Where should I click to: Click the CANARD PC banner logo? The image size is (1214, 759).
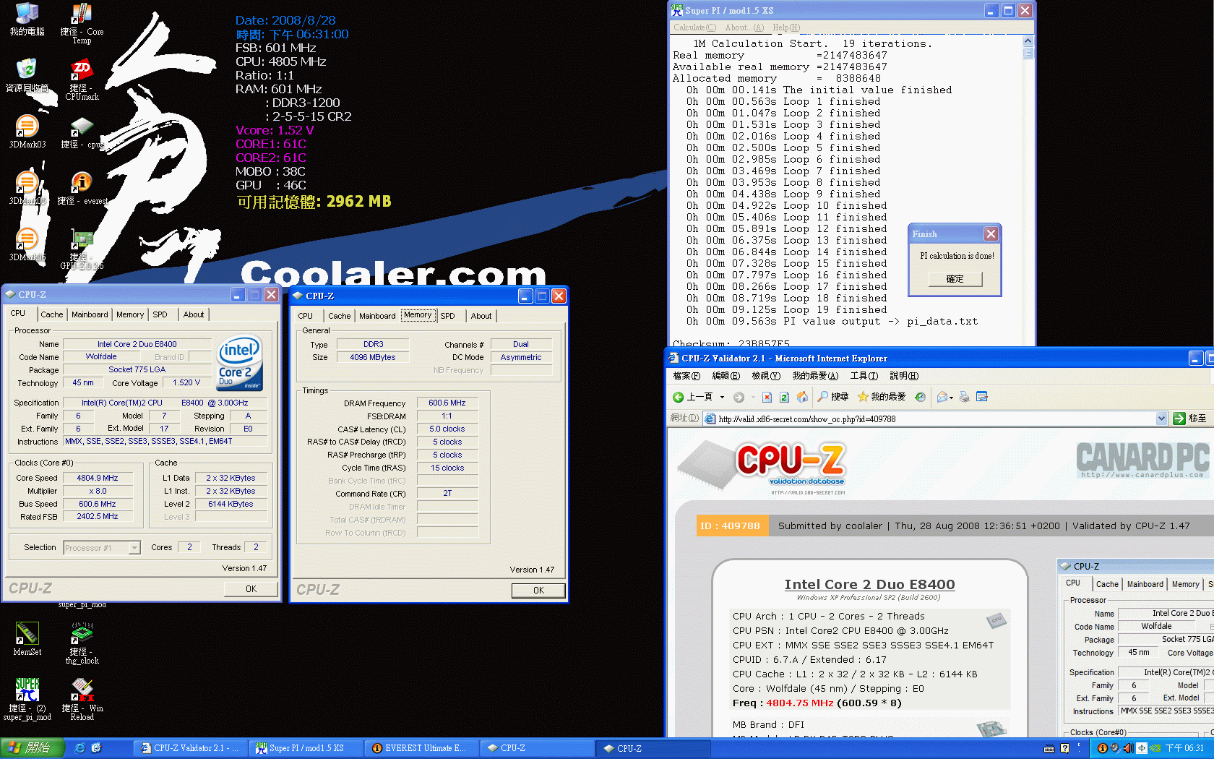click(x=1142, y=460)
